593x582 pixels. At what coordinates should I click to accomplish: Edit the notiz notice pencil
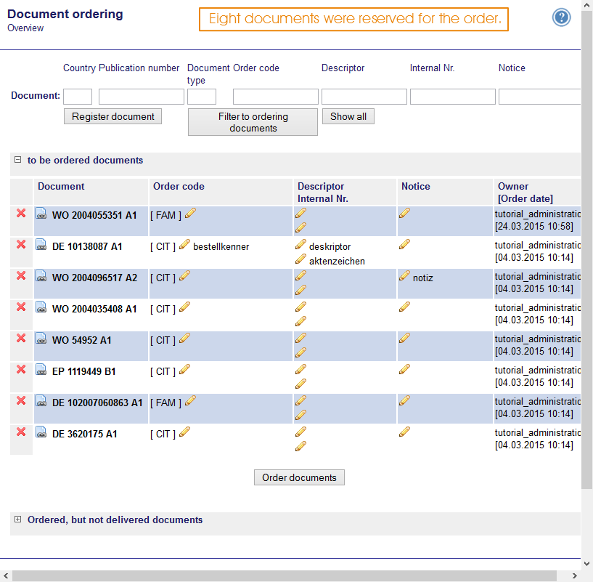404,275
